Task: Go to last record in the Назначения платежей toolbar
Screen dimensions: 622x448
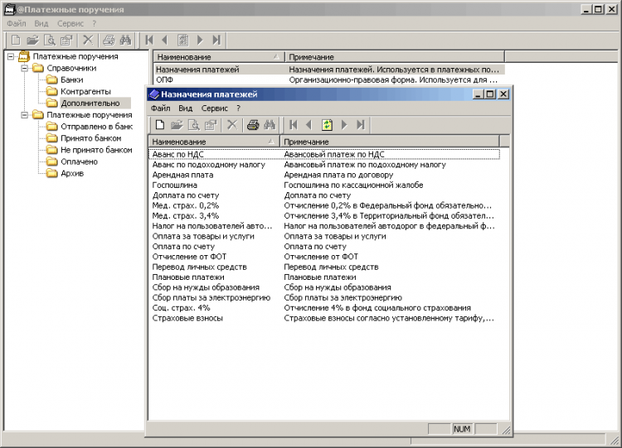Action: click(361, 125)
